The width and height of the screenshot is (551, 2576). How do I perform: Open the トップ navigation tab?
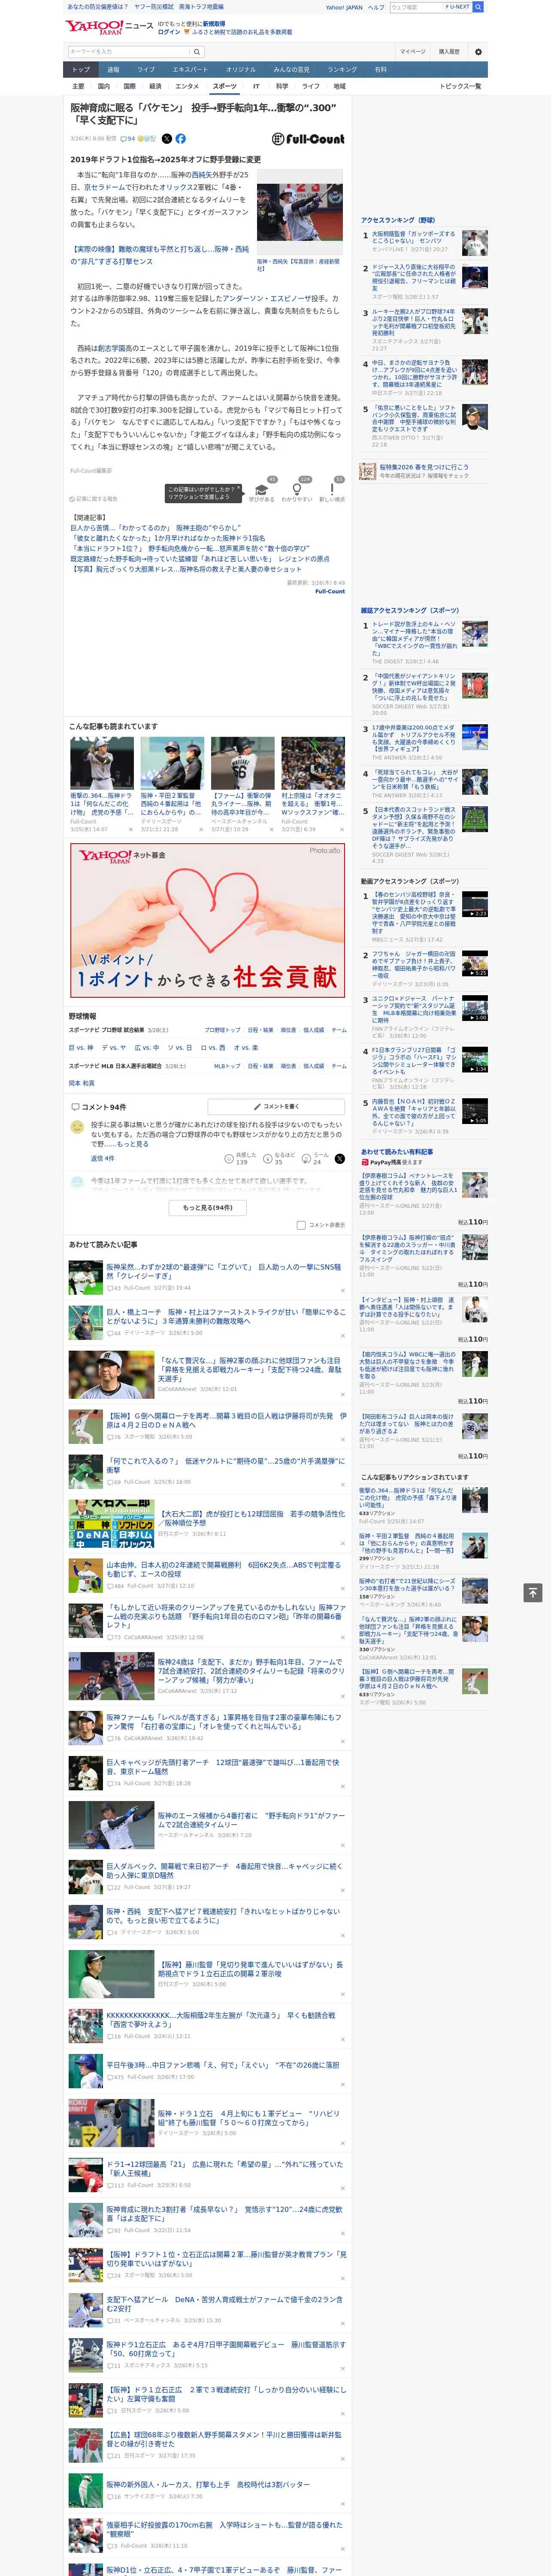81,69
